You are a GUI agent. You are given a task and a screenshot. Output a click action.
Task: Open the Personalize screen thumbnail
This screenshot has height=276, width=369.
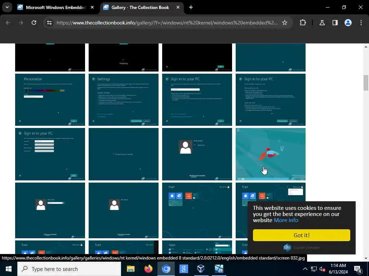(50, 100)
